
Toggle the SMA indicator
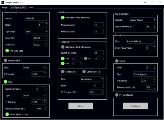point(63,59)
